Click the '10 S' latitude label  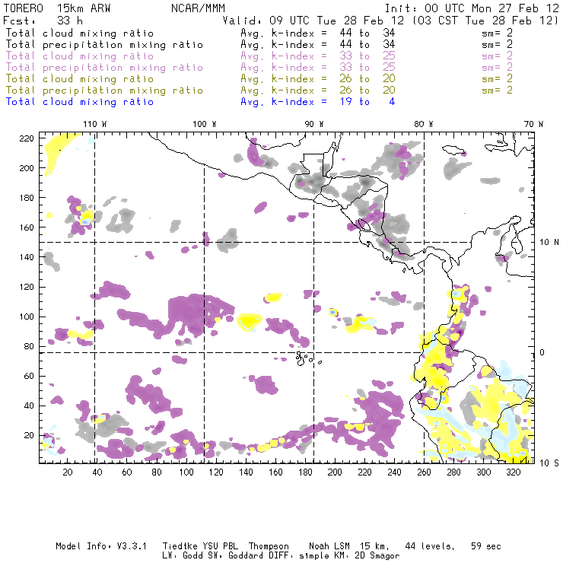coord(549,463)
